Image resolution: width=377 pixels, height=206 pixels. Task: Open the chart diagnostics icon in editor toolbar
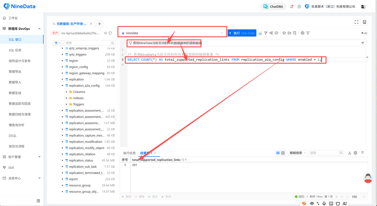click(x=276, y=33)
